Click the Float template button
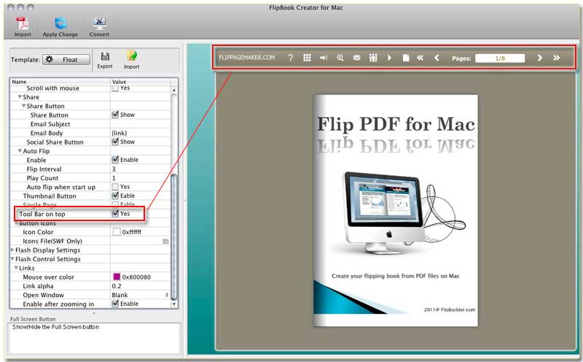Screen dimensions: 583x362 66,60
